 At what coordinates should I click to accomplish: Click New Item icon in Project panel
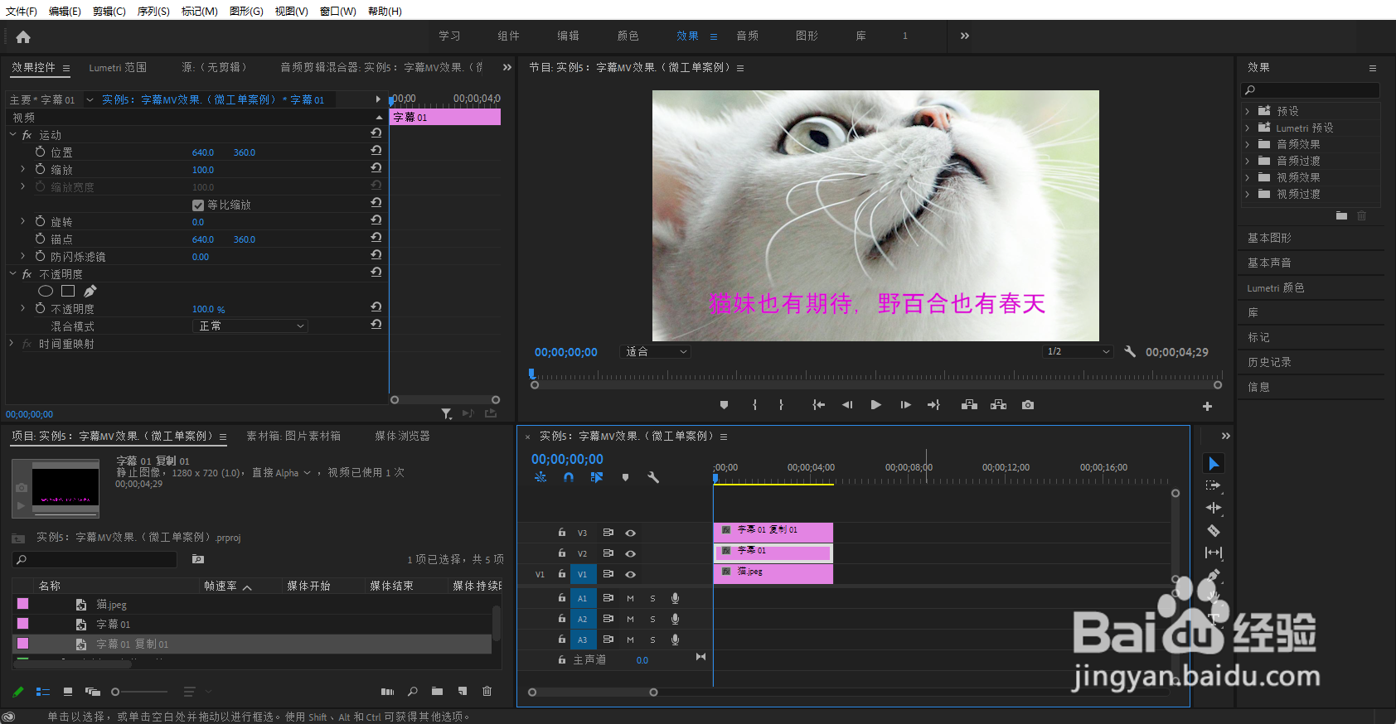pyautogui.click(x=463, y=691)
